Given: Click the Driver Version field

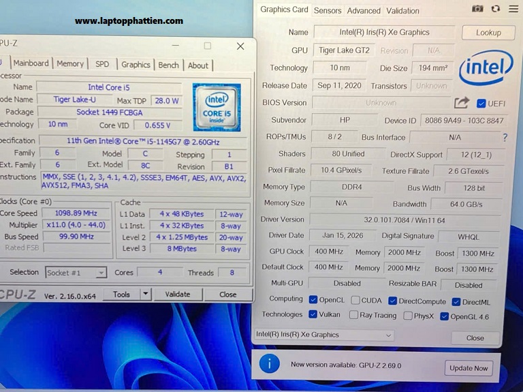Looking at the screenshot, I should 405,220.
